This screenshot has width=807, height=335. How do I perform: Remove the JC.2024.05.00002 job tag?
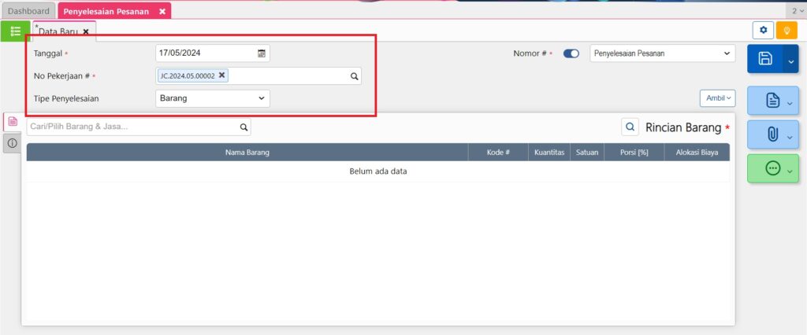(221, 75)
